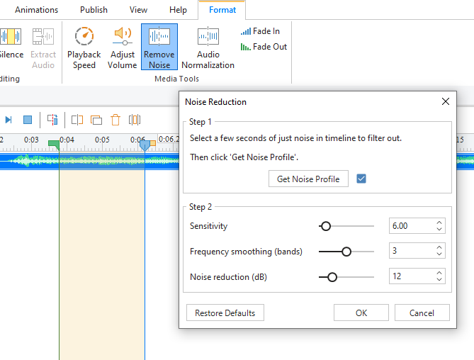Screen dimensions: 474x360
Task: Open the Adjust Volume tool
Action: coord(123,47)
